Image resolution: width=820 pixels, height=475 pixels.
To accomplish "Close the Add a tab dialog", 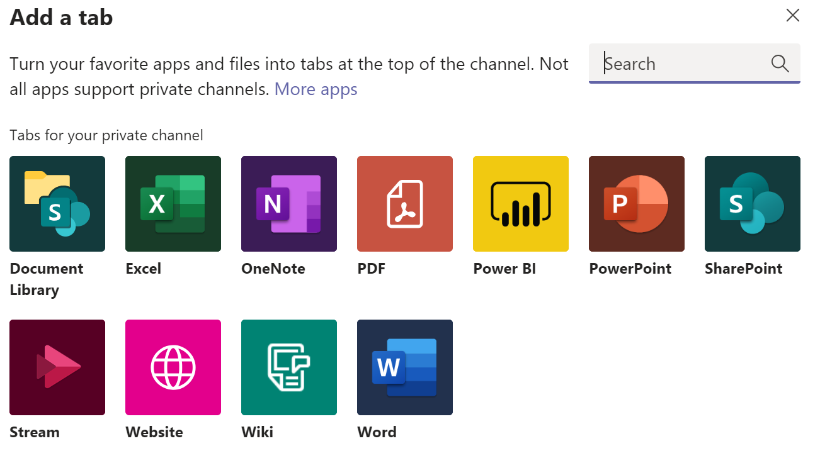I will point(792,16).
